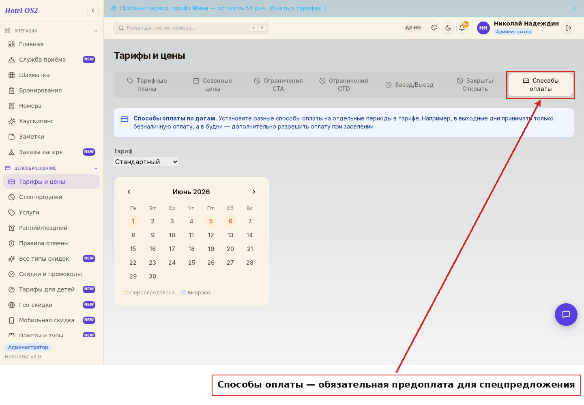This screenshot has width=584, height=405.
Task: Click the НН user avatar
Action: [483, 28]
